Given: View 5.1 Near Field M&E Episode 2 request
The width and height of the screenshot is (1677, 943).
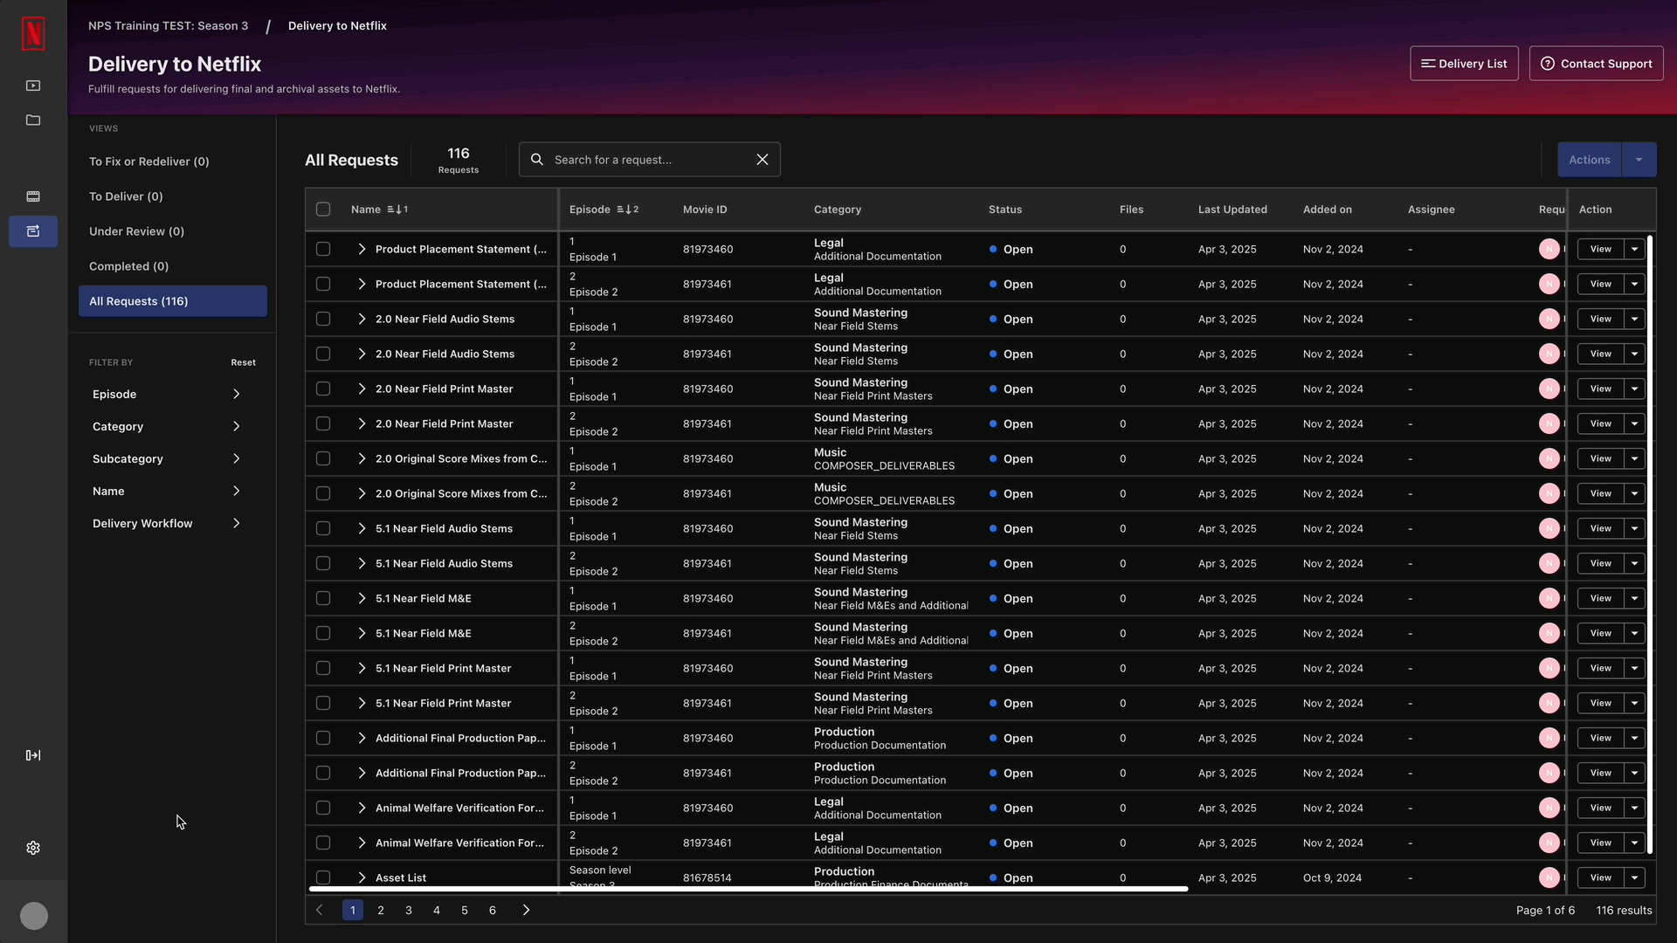Looking at the screenshot, I should 1600,633.
